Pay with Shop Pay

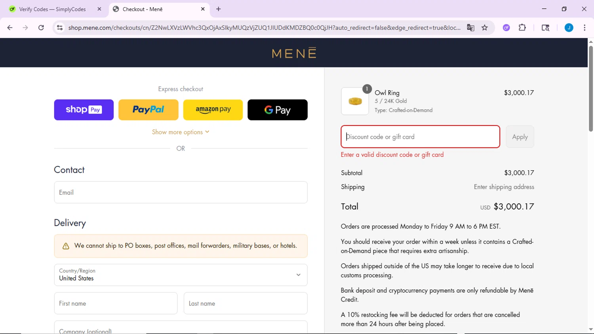pos(84,110)
